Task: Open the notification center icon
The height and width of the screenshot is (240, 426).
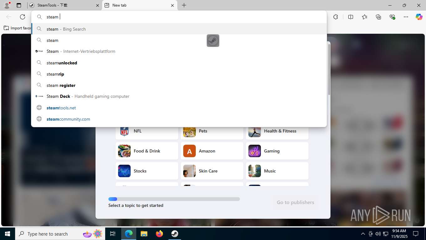Action: click(416, 234)
